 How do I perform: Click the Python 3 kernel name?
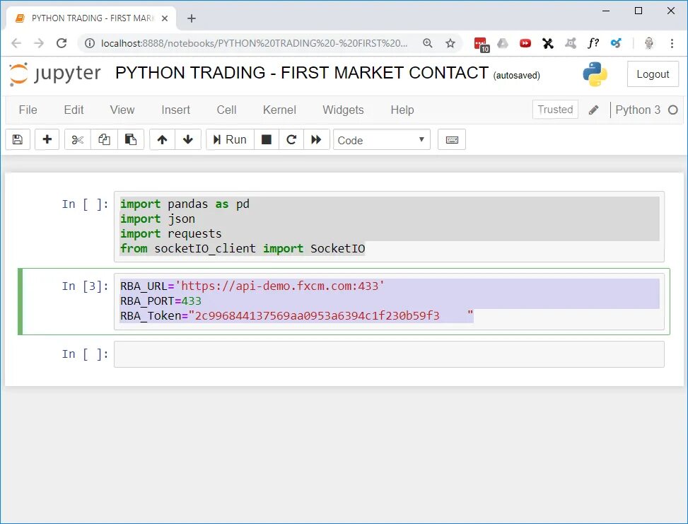point(638,110)
